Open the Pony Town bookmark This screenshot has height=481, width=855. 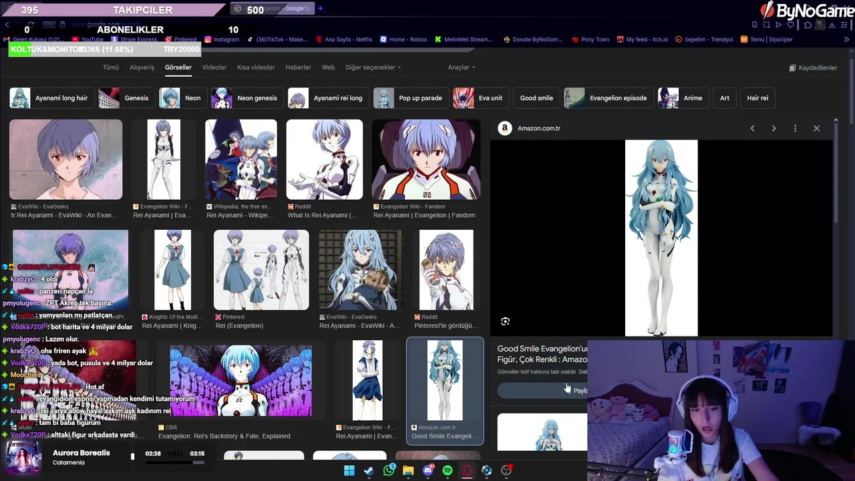pyautogui.click(x=590, y=39)
